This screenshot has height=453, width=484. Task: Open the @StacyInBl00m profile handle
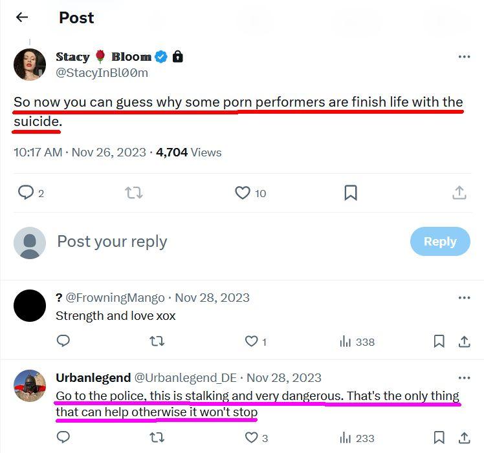(x=102, y=72)
